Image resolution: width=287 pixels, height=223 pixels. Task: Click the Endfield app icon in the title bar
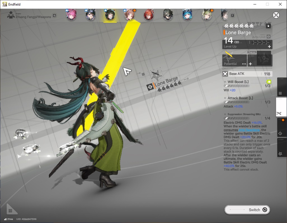click(4, 4)
